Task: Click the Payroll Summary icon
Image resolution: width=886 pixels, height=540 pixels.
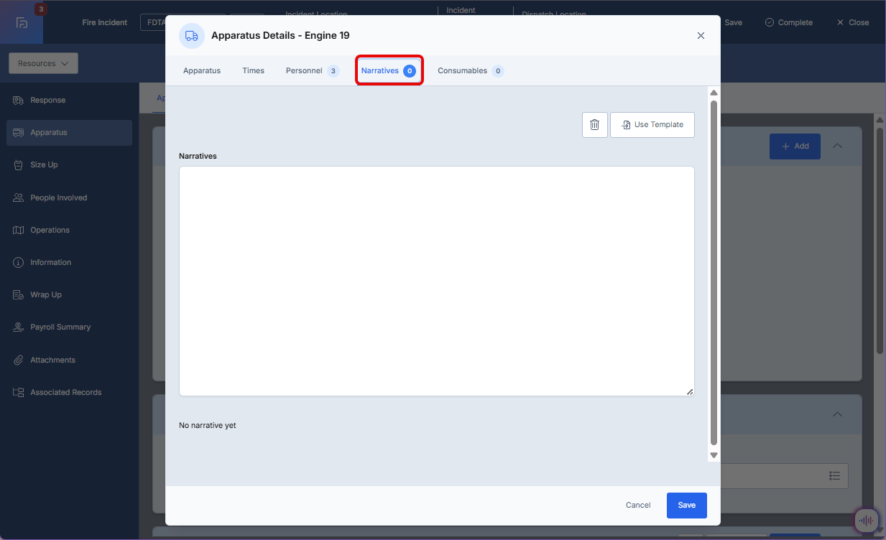Action: click(x=19, y=327)
